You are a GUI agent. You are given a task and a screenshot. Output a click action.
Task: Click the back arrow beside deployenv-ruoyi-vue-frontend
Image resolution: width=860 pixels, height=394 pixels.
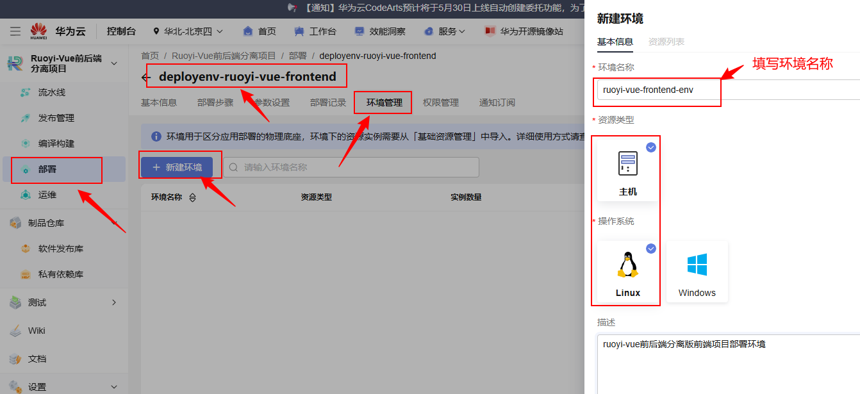pyautogui.click(x=146, y=78)
